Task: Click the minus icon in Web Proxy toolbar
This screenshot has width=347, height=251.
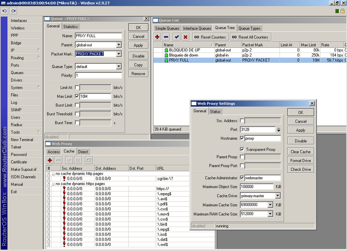Action: pyautogui.click(x=59, y=160)
